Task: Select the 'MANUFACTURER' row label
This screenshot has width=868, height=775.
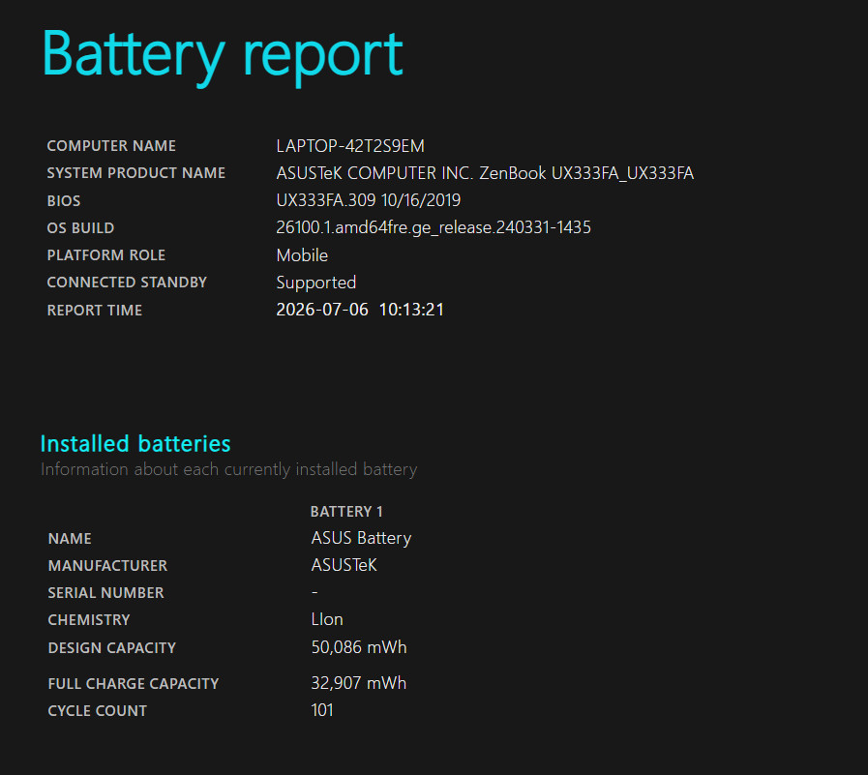Action: (x=108, y=566)
